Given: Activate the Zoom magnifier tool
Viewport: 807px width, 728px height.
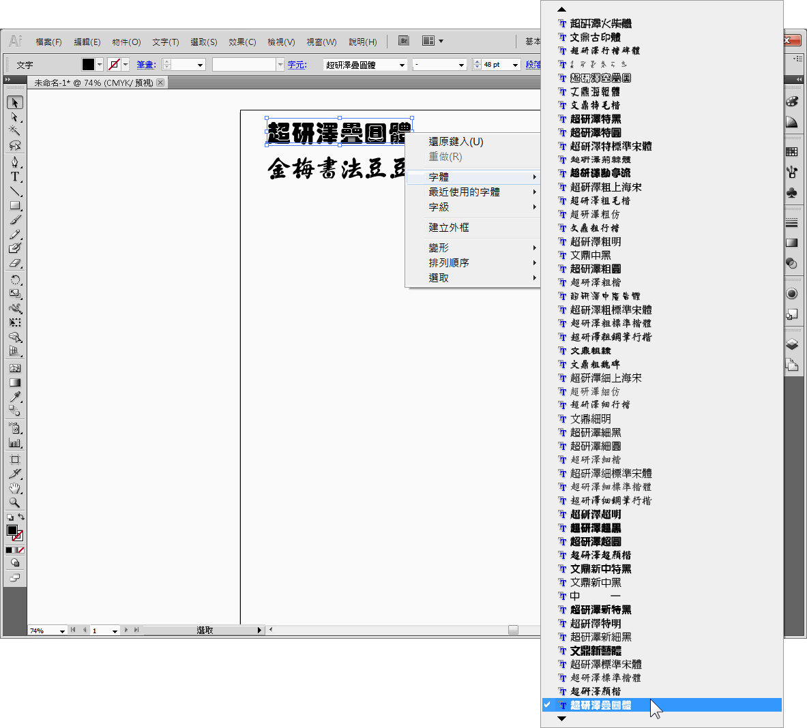Looking at the screenshot, I should (x=14, y=503).
